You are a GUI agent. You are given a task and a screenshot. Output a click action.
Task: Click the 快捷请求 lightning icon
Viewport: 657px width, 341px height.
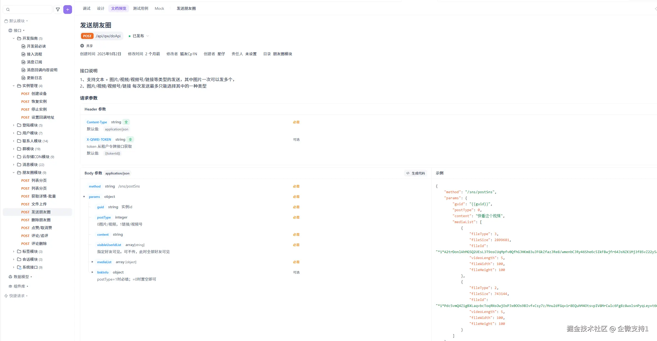click(x=6, y=296)
